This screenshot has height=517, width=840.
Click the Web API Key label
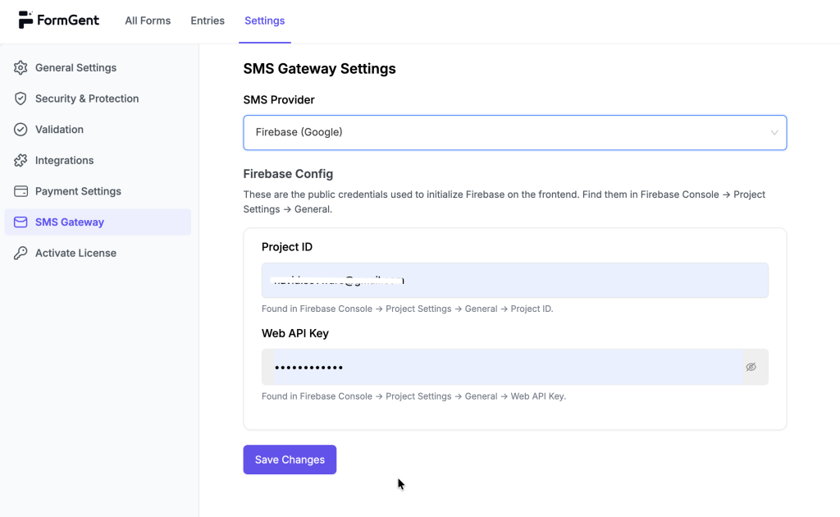[x=295, y=333]
